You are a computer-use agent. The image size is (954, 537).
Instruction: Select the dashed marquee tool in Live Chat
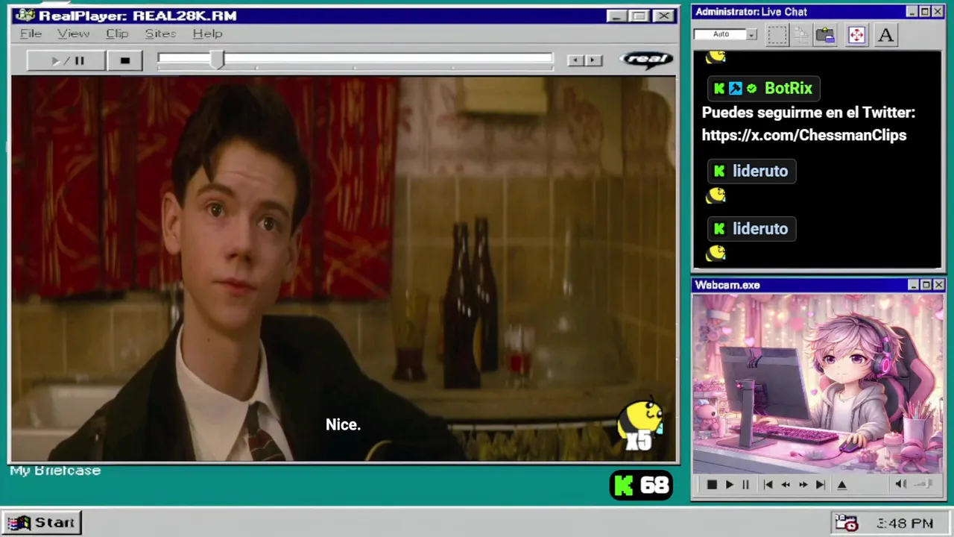pyautogui.click(x=777, y=35)
